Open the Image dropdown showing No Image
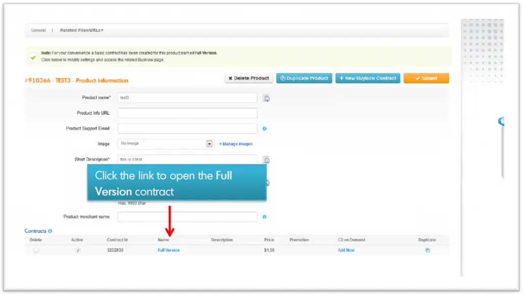The width and height of the screenshot is (523, 295). (166, 144)
